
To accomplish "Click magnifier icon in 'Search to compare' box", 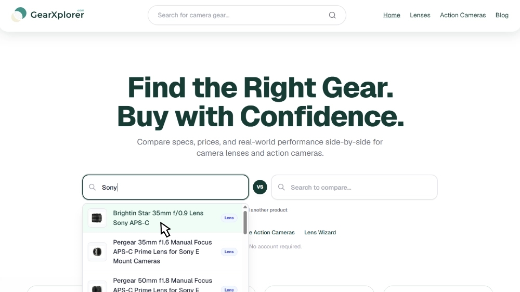I will (281, 187).
